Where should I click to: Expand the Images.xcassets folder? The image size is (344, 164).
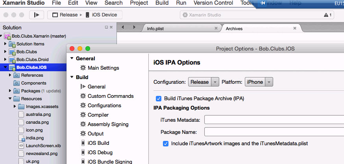pos(15,106)
